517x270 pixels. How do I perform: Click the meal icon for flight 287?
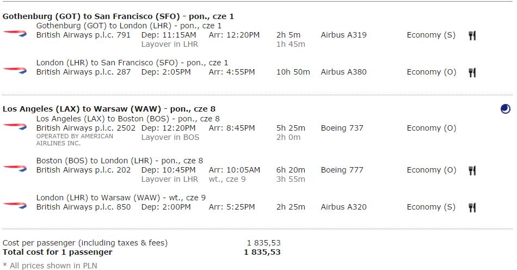(472, 72)
